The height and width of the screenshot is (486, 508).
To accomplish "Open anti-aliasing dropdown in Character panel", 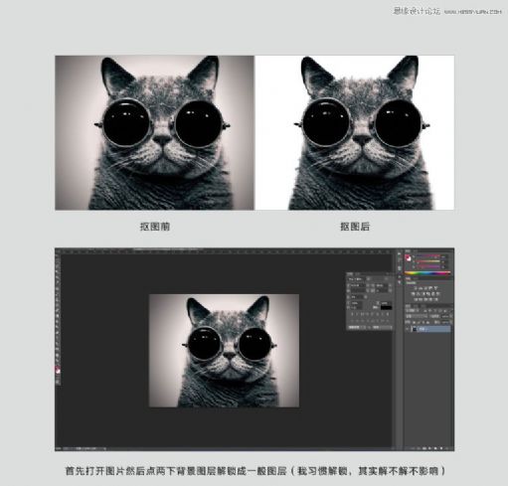I will pos(383,327).
